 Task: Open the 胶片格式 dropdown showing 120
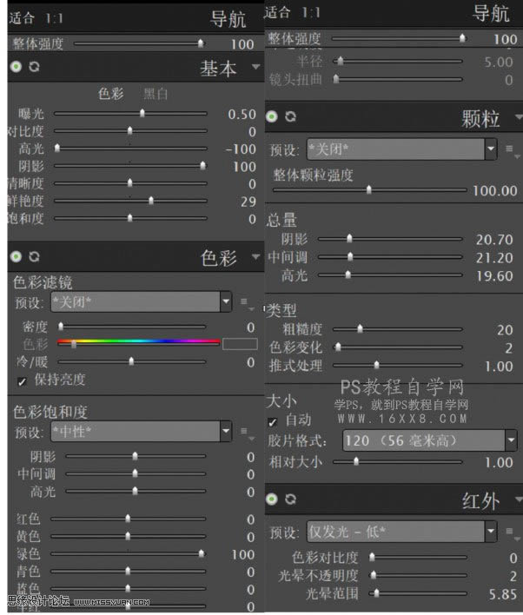[x=429, y=441]
